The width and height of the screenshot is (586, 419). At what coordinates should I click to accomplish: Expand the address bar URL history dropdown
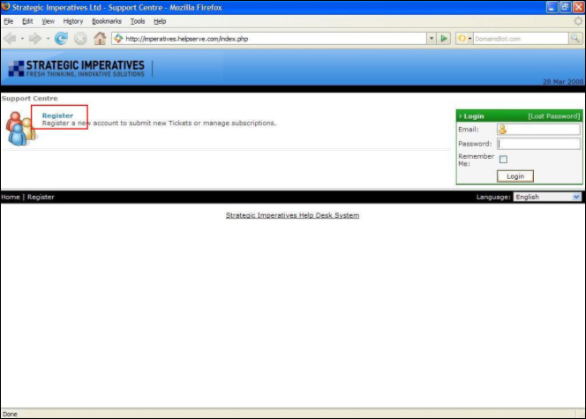tap(432, 39)
